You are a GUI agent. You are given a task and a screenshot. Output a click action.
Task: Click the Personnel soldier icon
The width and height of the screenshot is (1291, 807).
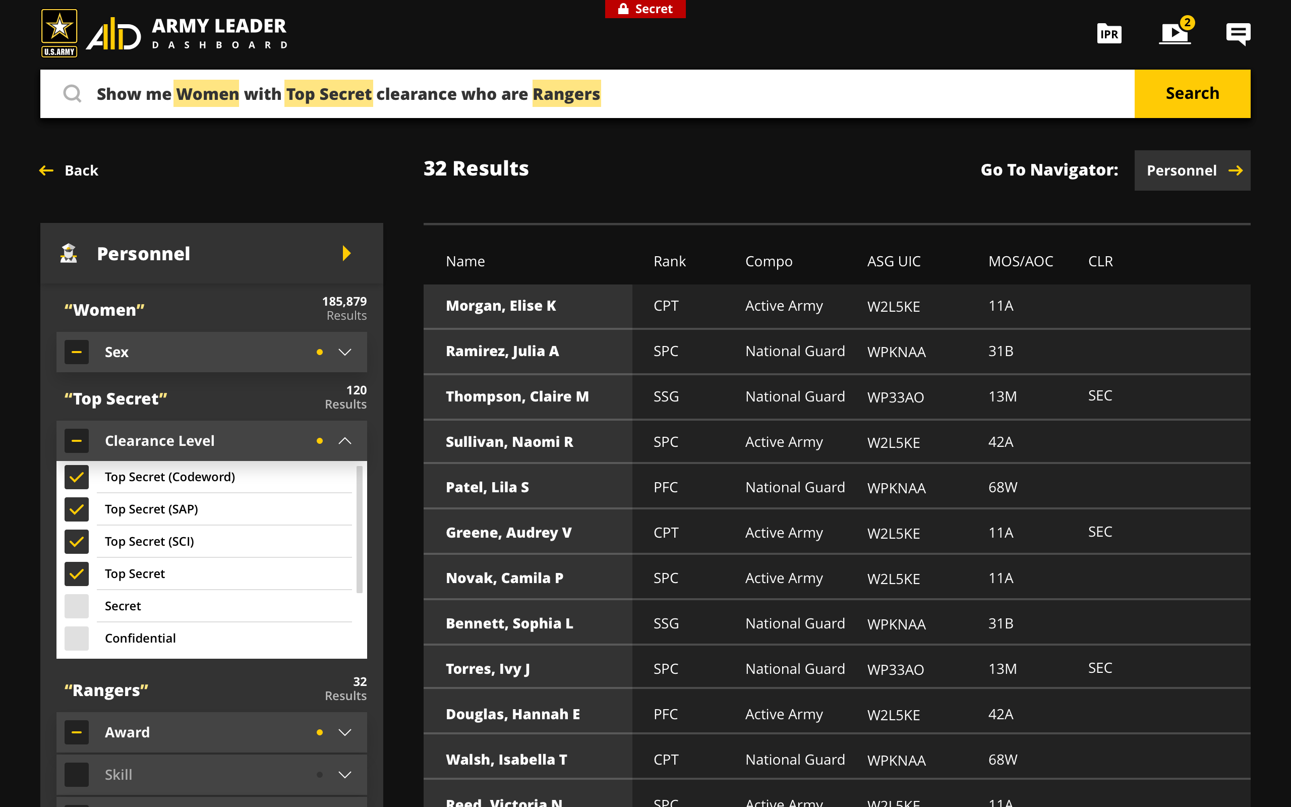coord(69,254)
